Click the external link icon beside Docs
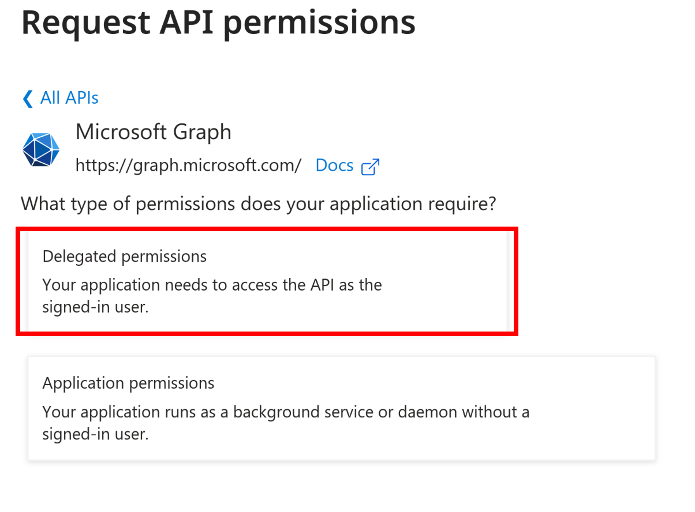Viewport: 695px width, 512px height. click(370, 167)
